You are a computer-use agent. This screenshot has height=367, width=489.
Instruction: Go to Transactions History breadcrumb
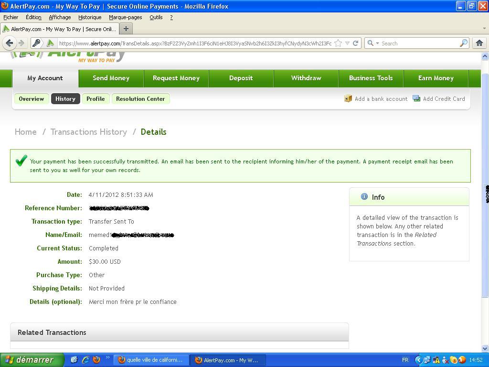[x=88, y=132]
